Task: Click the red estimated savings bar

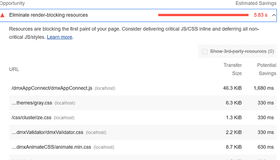Action: 203,15
